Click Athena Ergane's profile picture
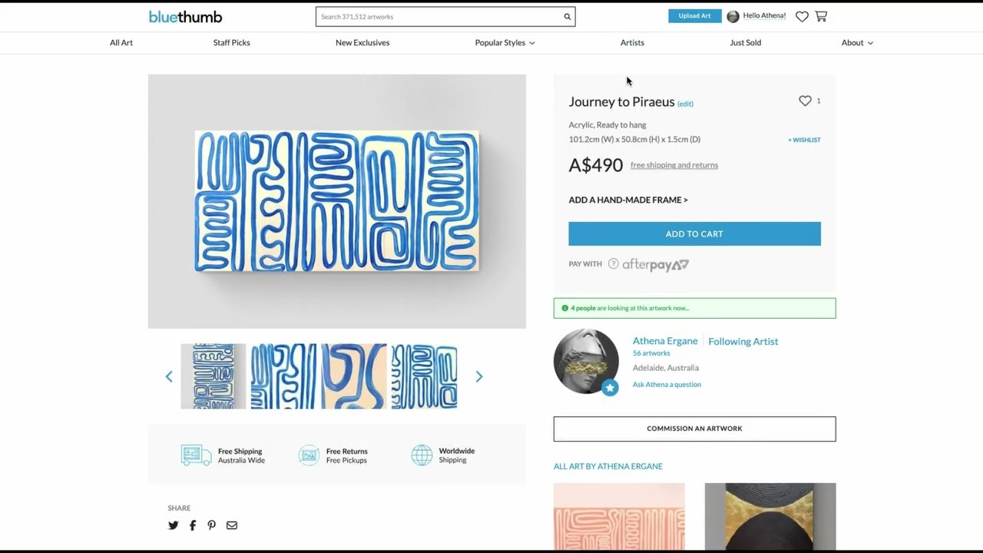 click(x=585, y=361)
